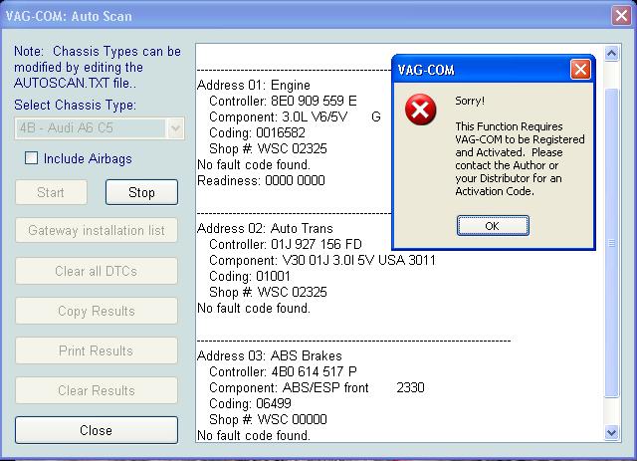Click Copy Results button

pos(97,311)
